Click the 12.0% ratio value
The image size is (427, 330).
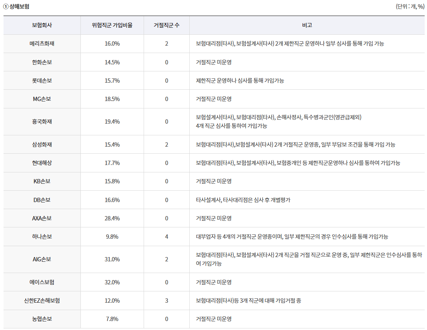coord(112,301)
